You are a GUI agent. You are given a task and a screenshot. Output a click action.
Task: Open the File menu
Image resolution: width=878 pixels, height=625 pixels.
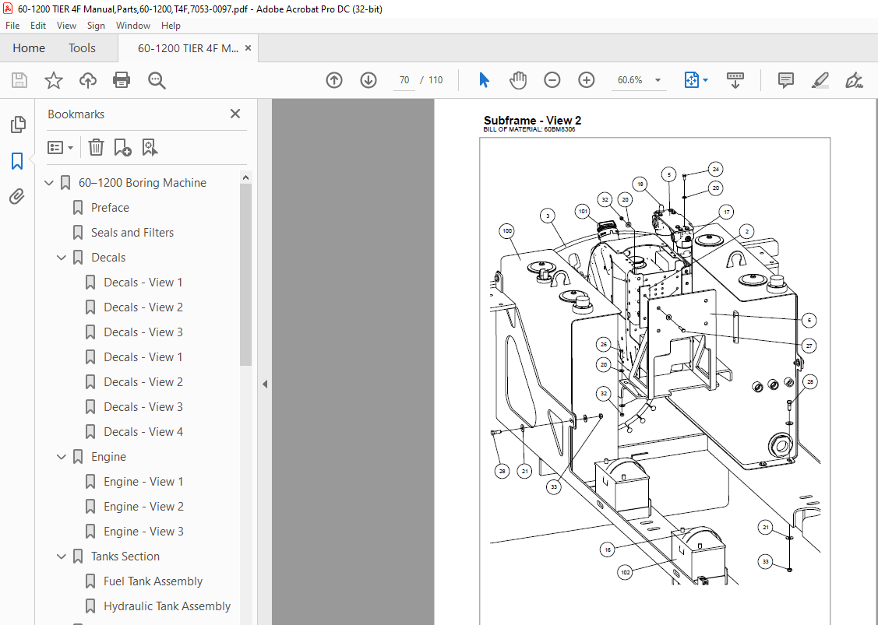coord(12,25)
